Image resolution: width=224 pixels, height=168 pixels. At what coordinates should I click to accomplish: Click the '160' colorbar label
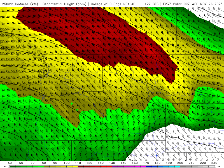tap(135, 163)
